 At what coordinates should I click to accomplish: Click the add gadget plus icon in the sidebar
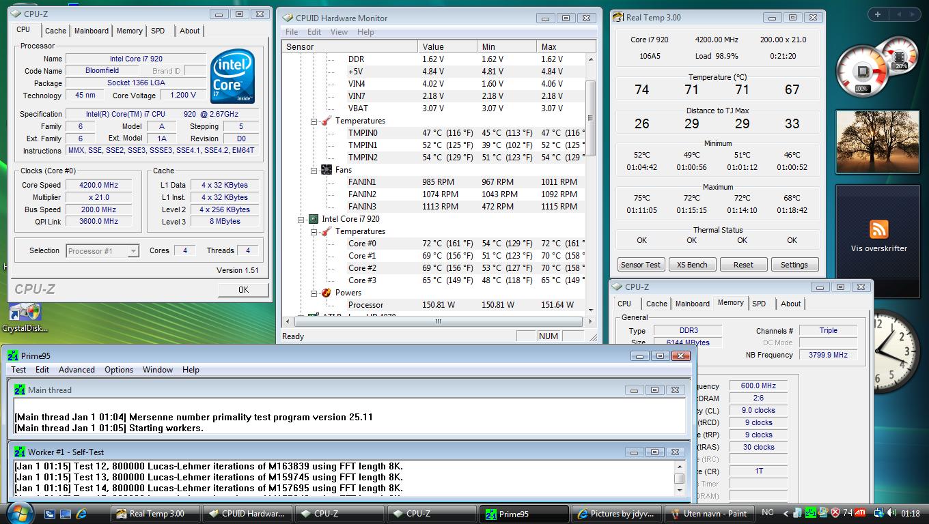[x=878, y=14]
